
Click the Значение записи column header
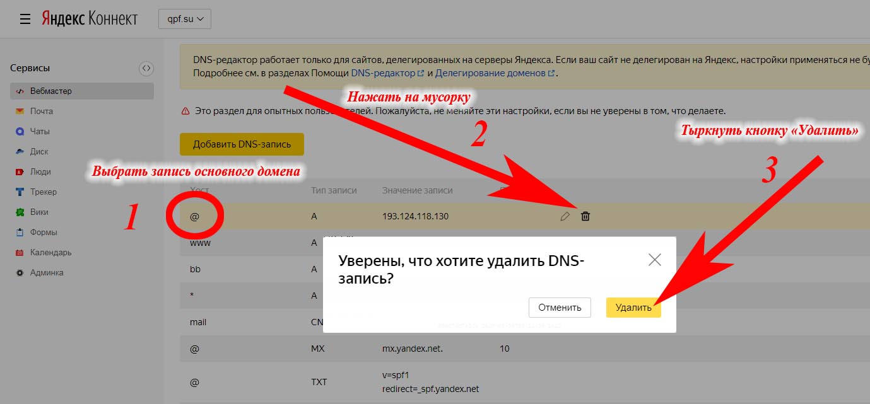pos(417,190)
